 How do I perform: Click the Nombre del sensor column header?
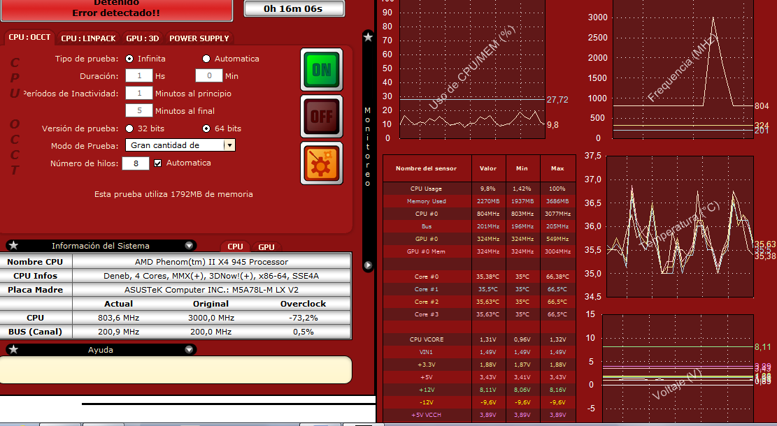(426, 168)
